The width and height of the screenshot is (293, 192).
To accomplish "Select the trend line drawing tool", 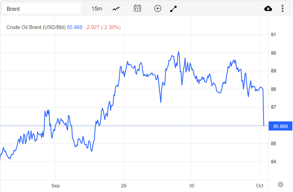I will click(x=174, y=9).
